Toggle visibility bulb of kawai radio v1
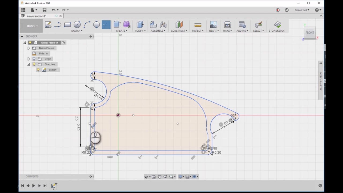Viewport: 343px width, 193px height. coord(30,43)
